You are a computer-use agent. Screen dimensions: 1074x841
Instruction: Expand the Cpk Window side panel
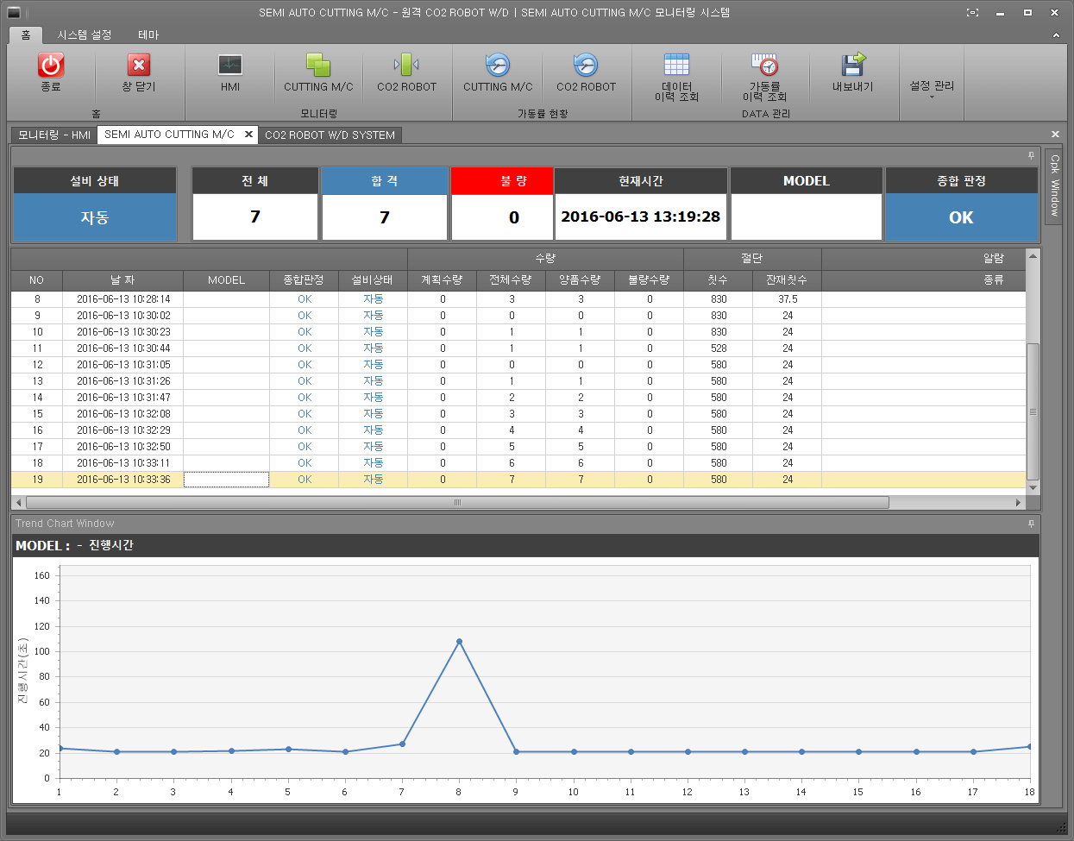[1054, 185]
